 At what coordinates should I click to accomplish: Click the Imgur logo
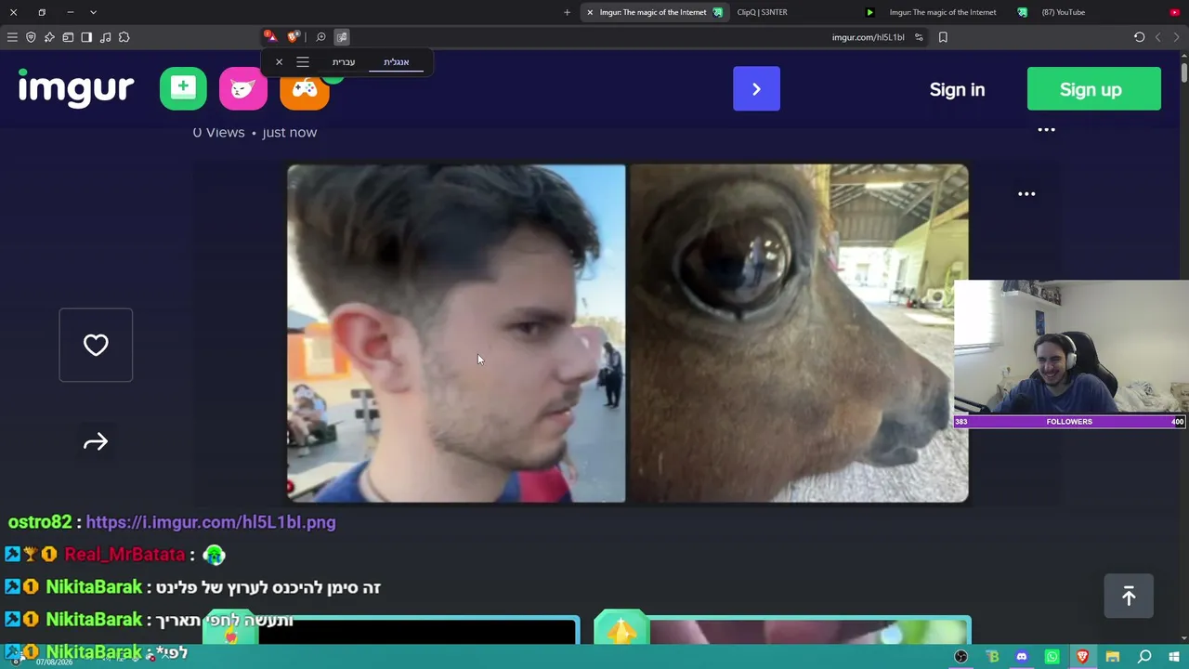click(76, 88)
